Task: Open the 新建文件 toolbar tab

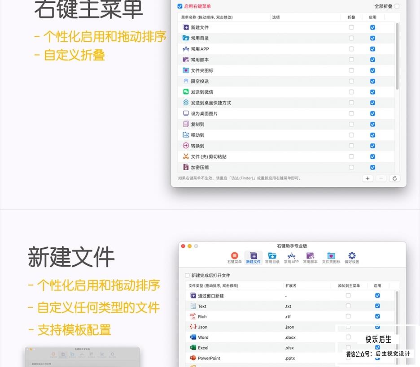Action: click(x=253, y=258)
